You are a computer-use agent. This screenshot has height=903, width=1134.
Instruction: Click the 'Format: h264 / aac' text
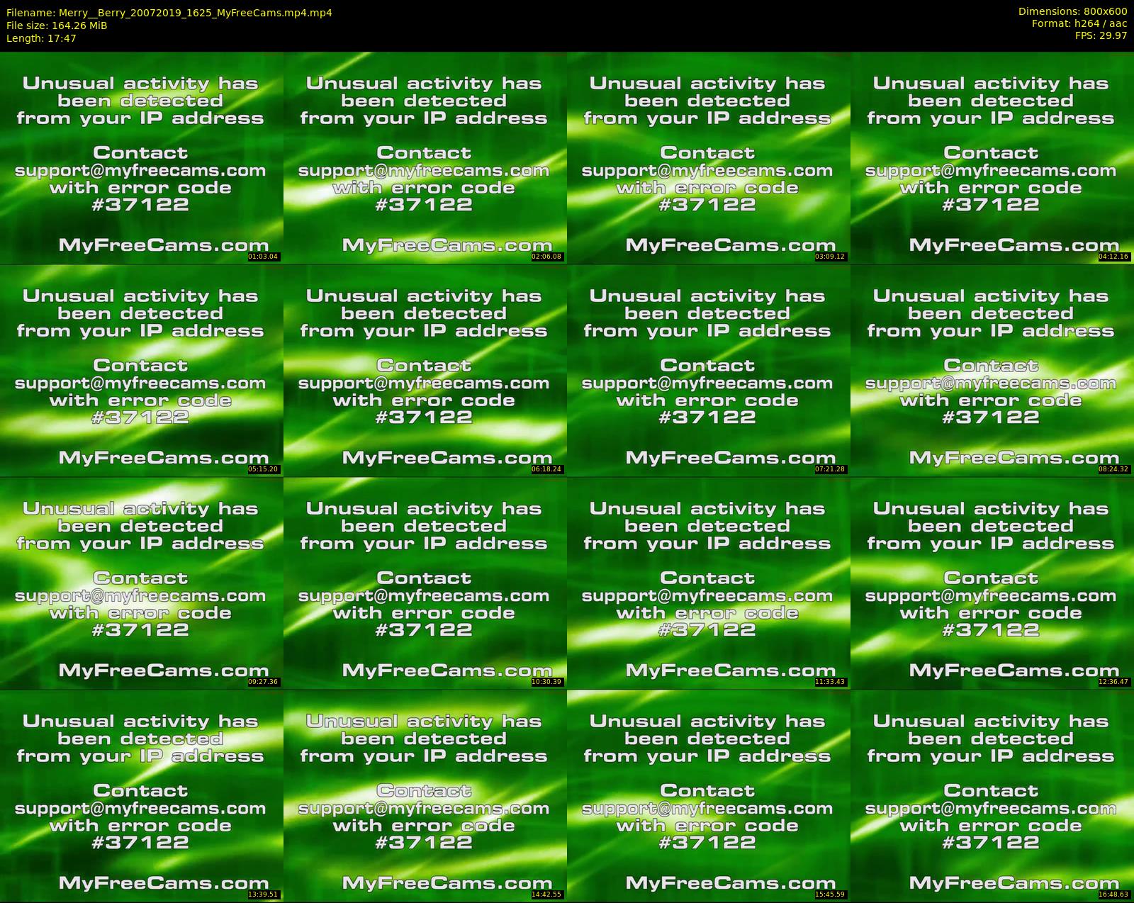pyautogui.click(x=1079, y=24)
